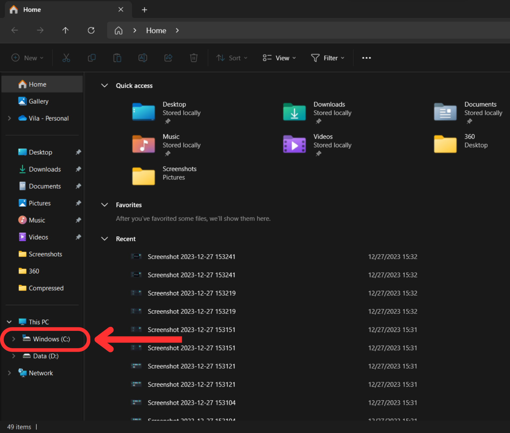Click the Cut scissors icon in toolbar
This screenshot has width=510, height=433.
coord(66,58)
